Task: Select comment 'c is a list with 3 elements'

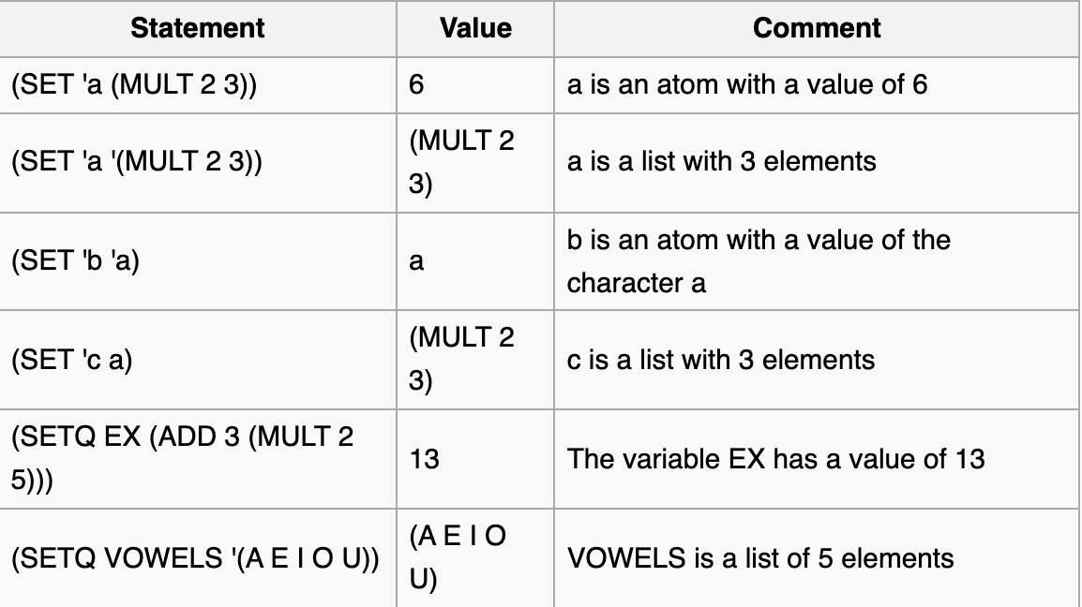Action: pyautogui.click(x=720, y=361)
